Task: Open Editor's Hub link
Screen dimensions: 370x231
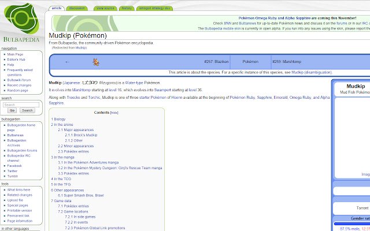Action: click(x=16, y=59)
